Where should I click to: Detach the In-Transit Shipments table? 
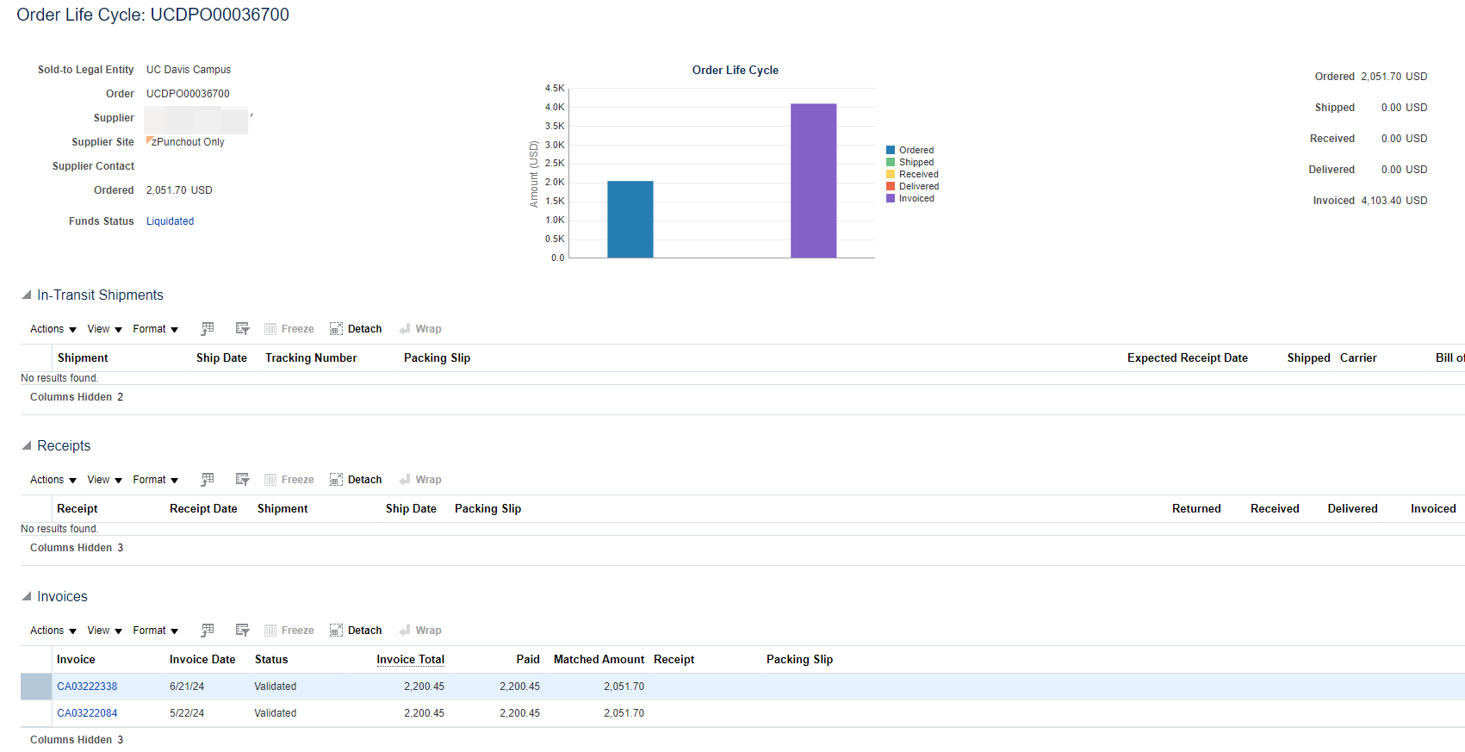click(356, 329)
